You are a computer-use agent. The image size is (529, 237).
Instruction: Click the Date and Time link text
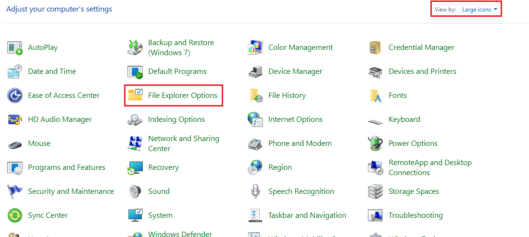click(52, 71)
